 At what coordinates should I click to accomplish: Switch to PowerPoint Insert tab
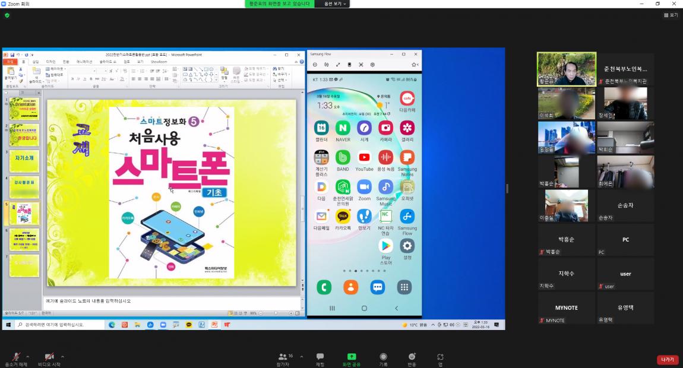tap(36, 62)
